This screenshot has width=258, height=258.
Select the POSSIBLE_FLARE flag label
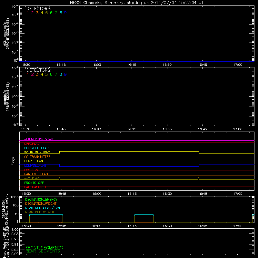coord(37,148)
